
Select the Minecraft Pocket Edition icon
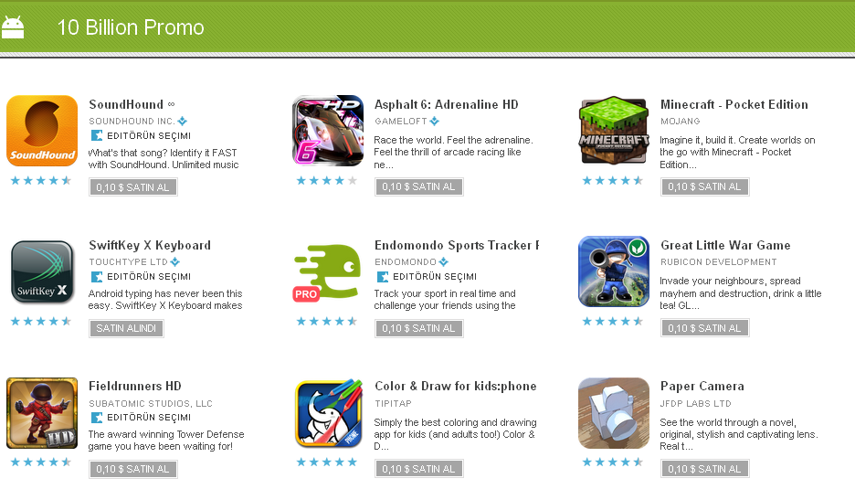click(614, 131)
